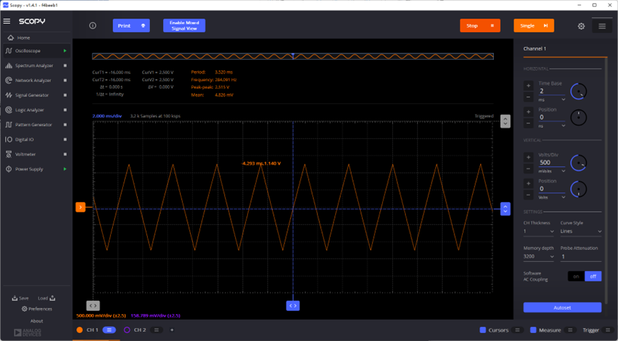The width and height of the screenshot is (618, 341).
Task: Stop the acquisition with the Stop button
Action: 480,26
